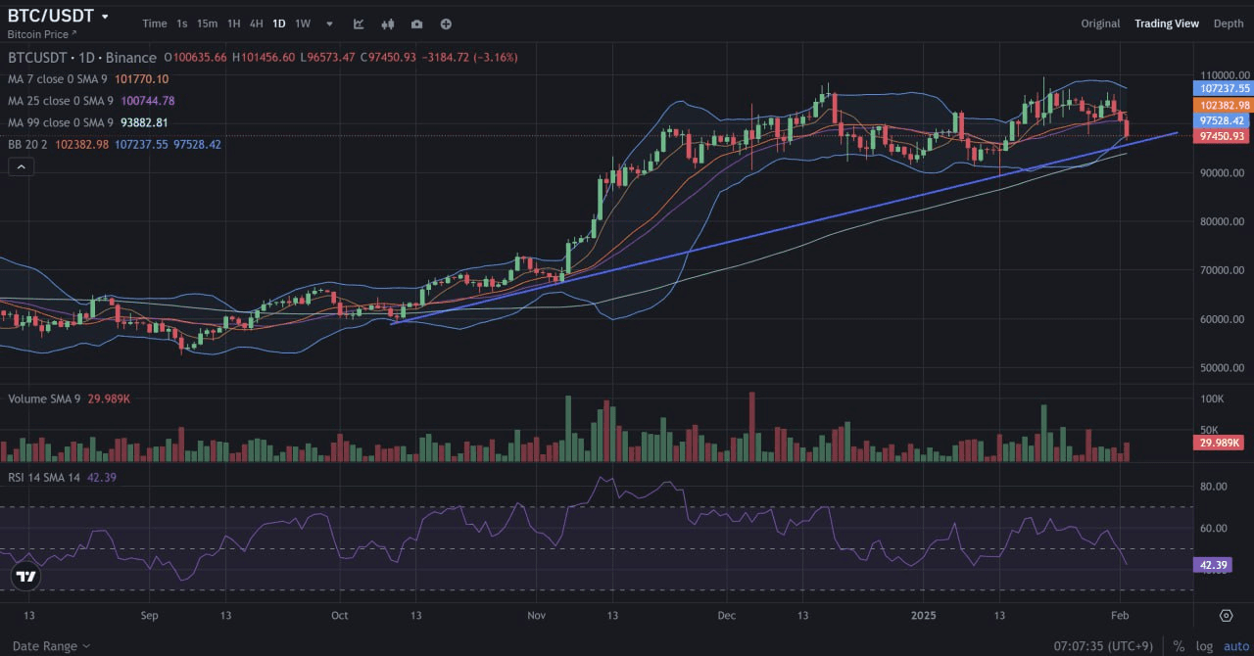Click the -3184.72 (-3.16%) change value
Viewport: 1254px width, 656px height.
471,58
